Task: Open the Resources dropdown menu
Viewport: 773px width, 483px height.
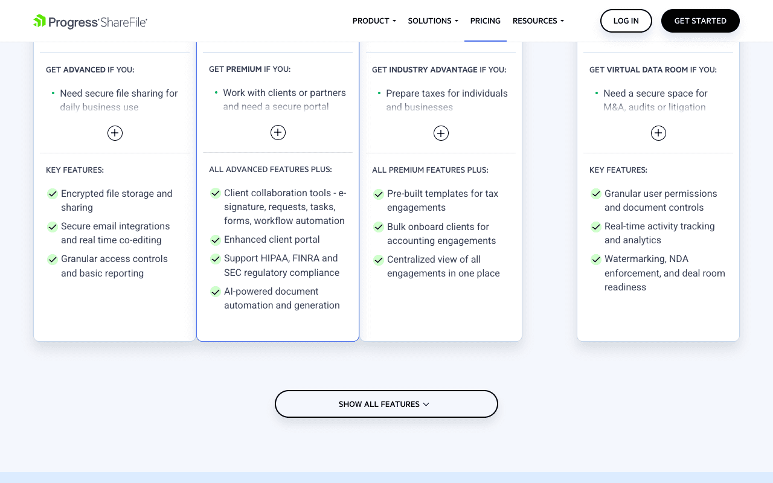Action: 538,21
